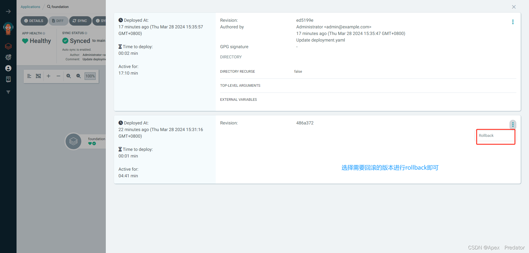This screenshot has width=529, height=253.
Task: Click the help icon next to APP HEALTH
Action: 44,33
